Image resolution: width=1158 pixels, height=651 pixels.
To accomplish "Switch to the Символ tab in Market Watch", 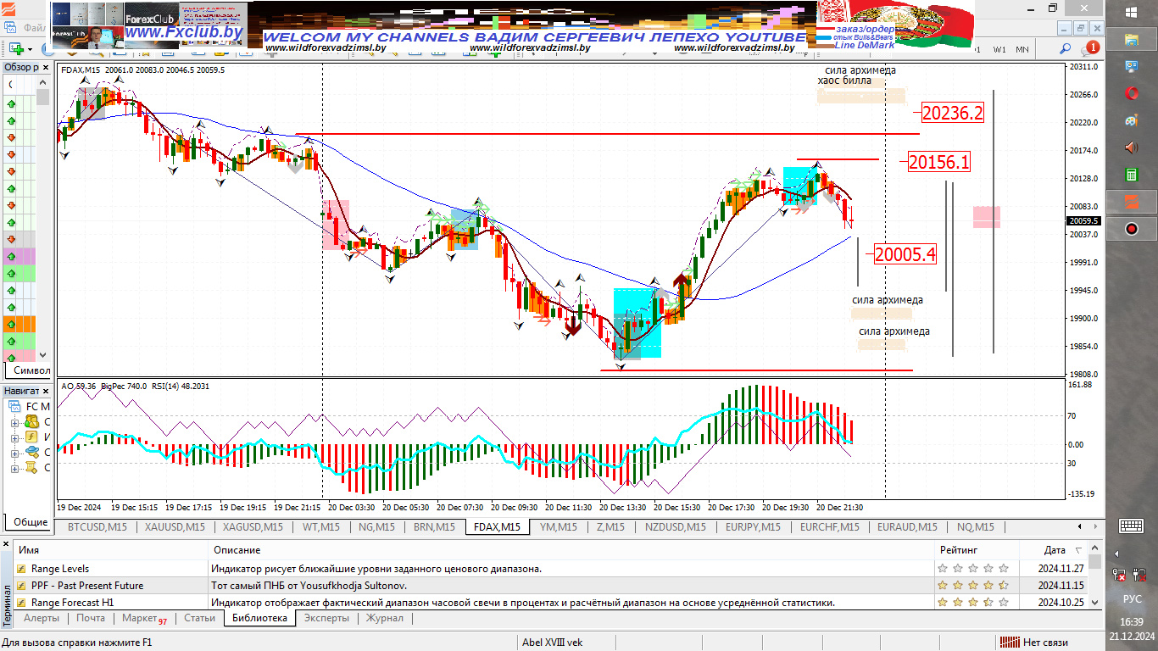I will click(31, 370).
